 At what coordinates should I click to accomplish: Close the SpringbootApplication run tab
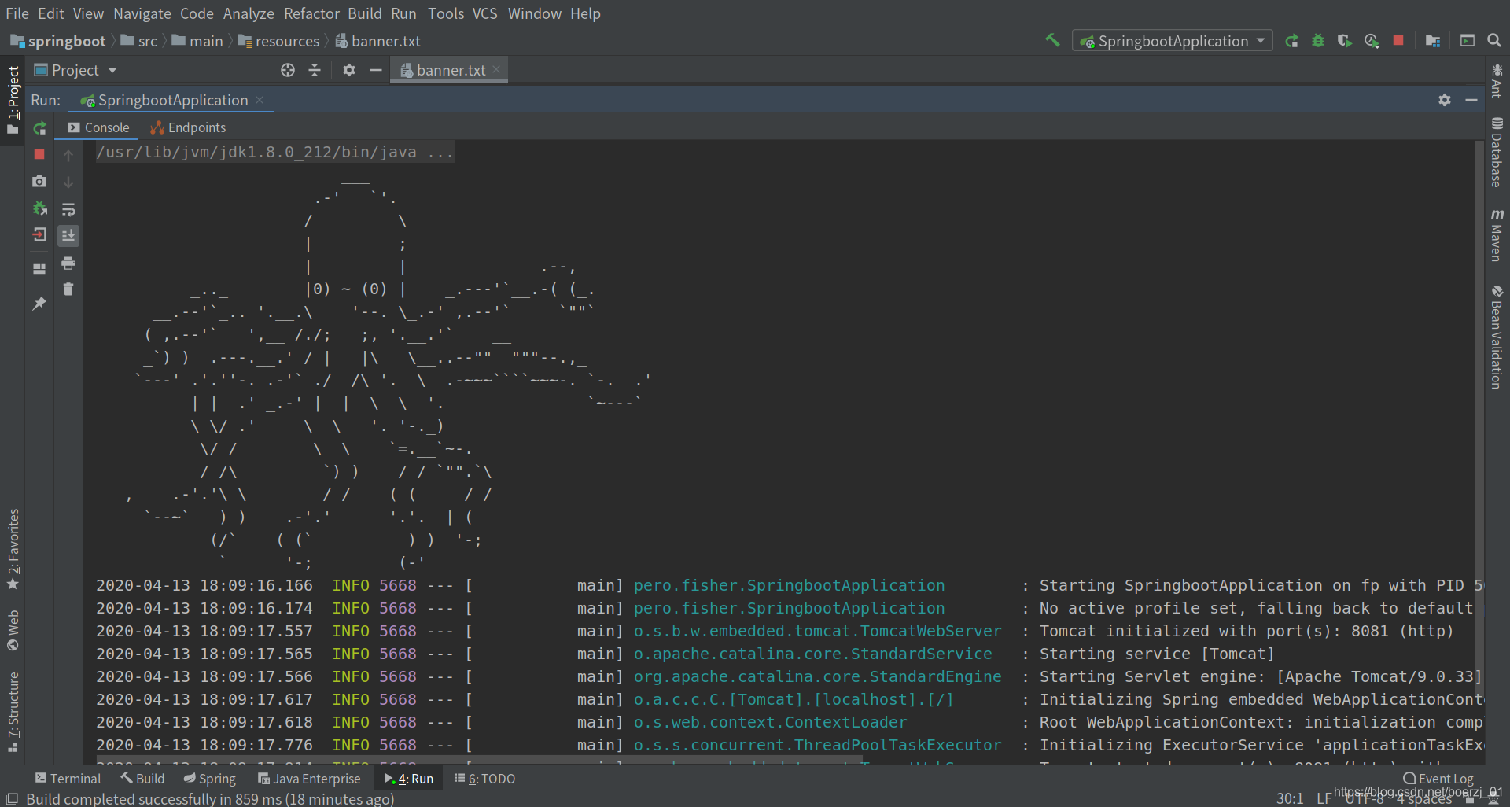[x=260, y=100]
